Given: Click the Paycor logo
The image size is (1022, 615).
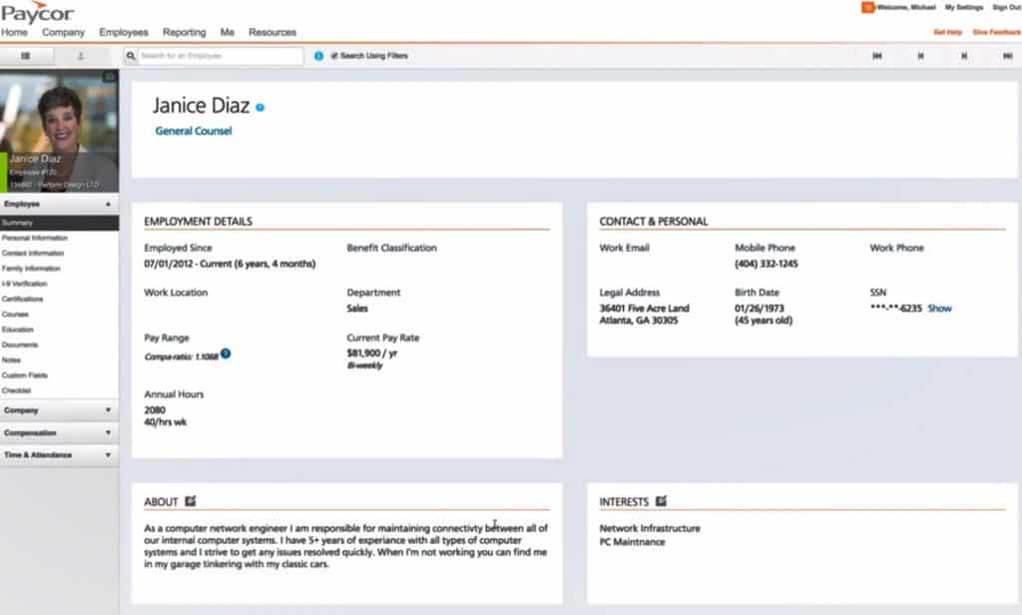Looking at the screenshot, I should [38, 13].
